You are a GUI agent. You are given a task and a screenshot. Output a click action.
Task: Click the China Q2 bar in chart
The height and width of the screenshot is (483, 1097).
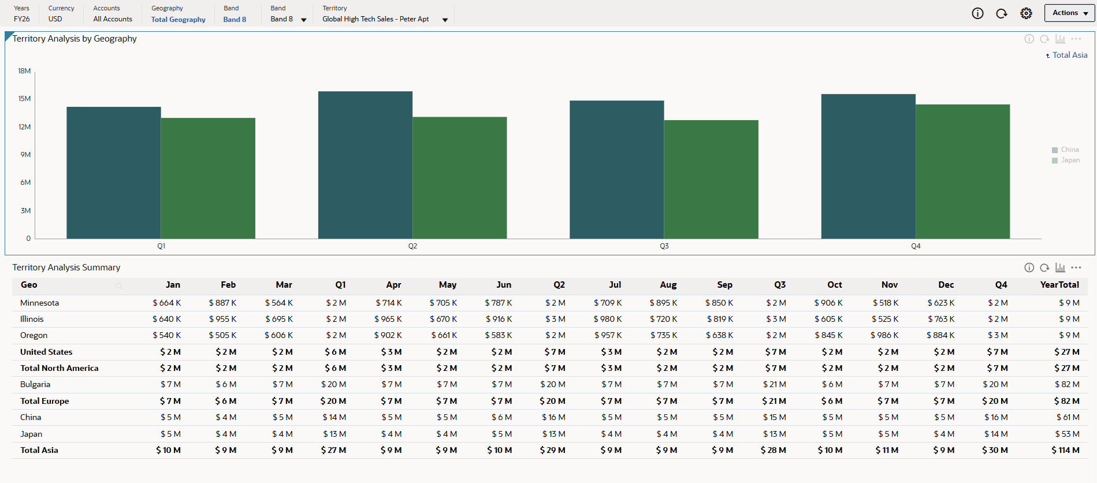click(365, 165)
